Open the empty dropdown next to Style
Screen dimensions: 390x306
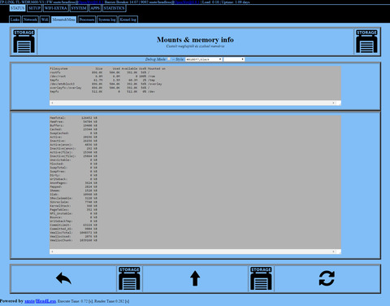[x=234, y=59]
